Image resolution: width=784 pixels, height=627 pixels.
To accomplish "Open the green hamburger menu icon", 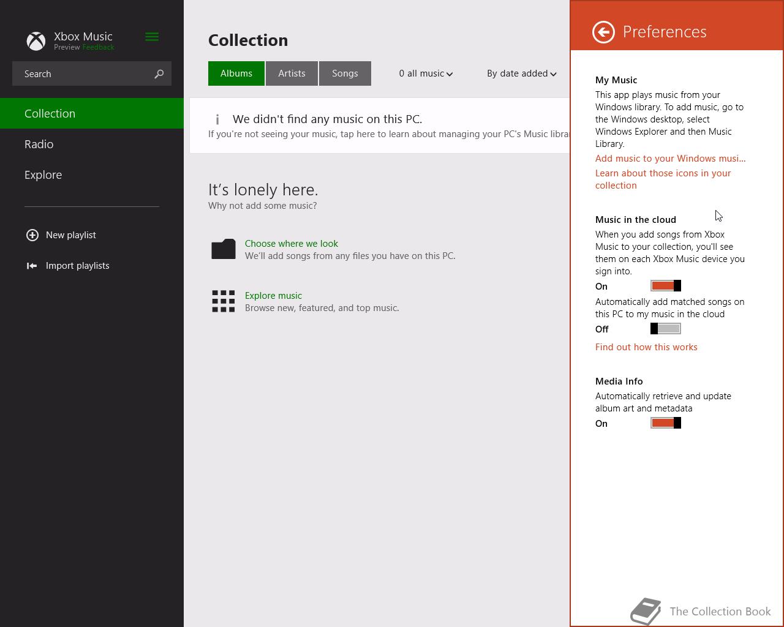I will point(152,37).
